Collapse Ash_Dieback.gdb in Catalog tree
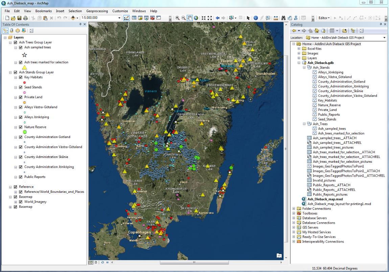Screen dimensions: 389x272 (x=299, y=63)
